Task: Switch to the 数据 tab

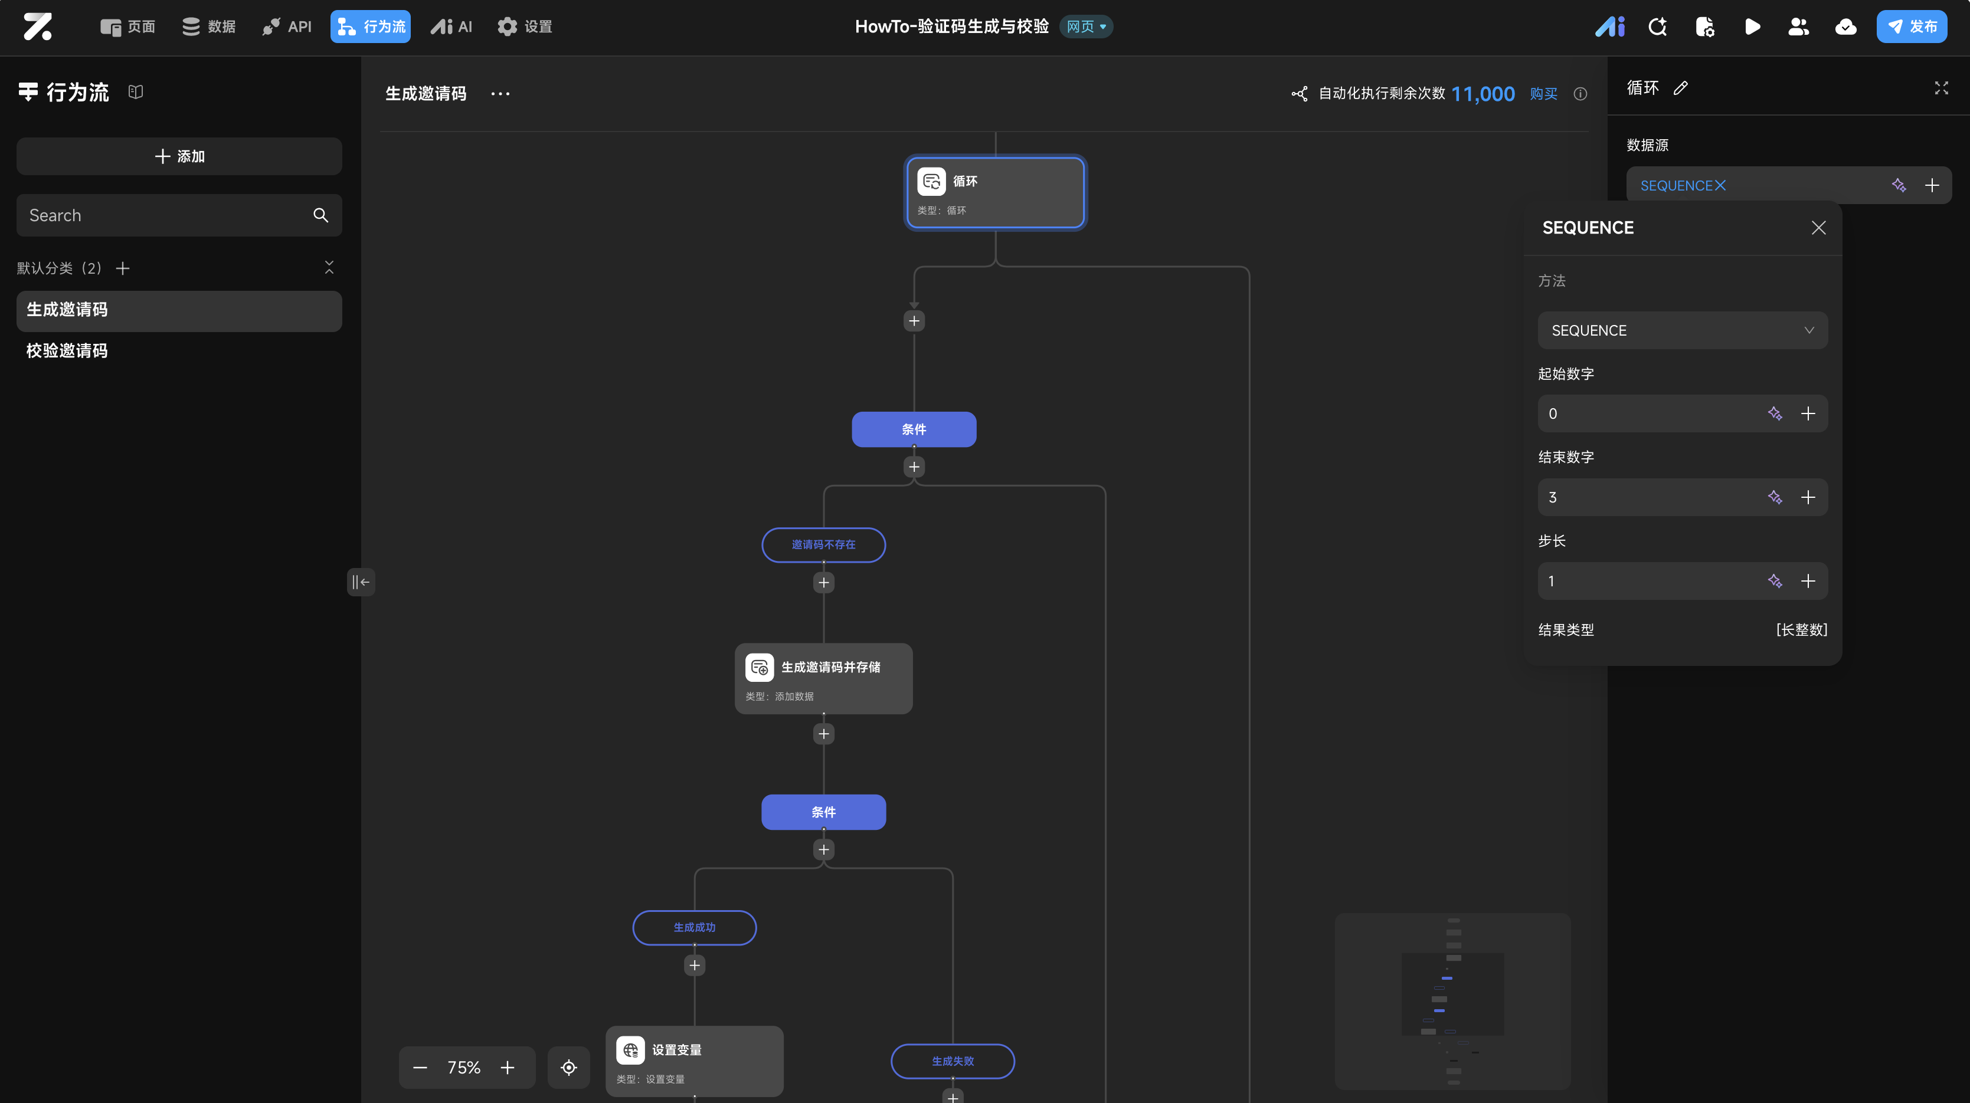Action: tap(208, 27)
